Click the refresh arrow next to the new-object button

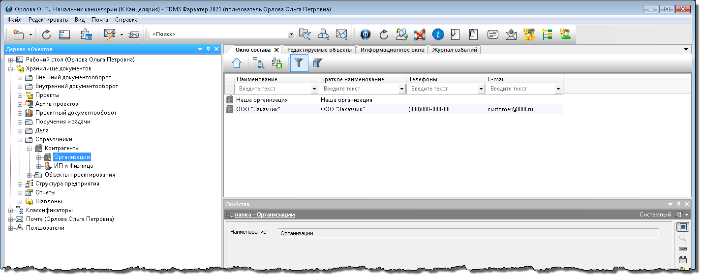pyautogui.click(x=46, y=34)
